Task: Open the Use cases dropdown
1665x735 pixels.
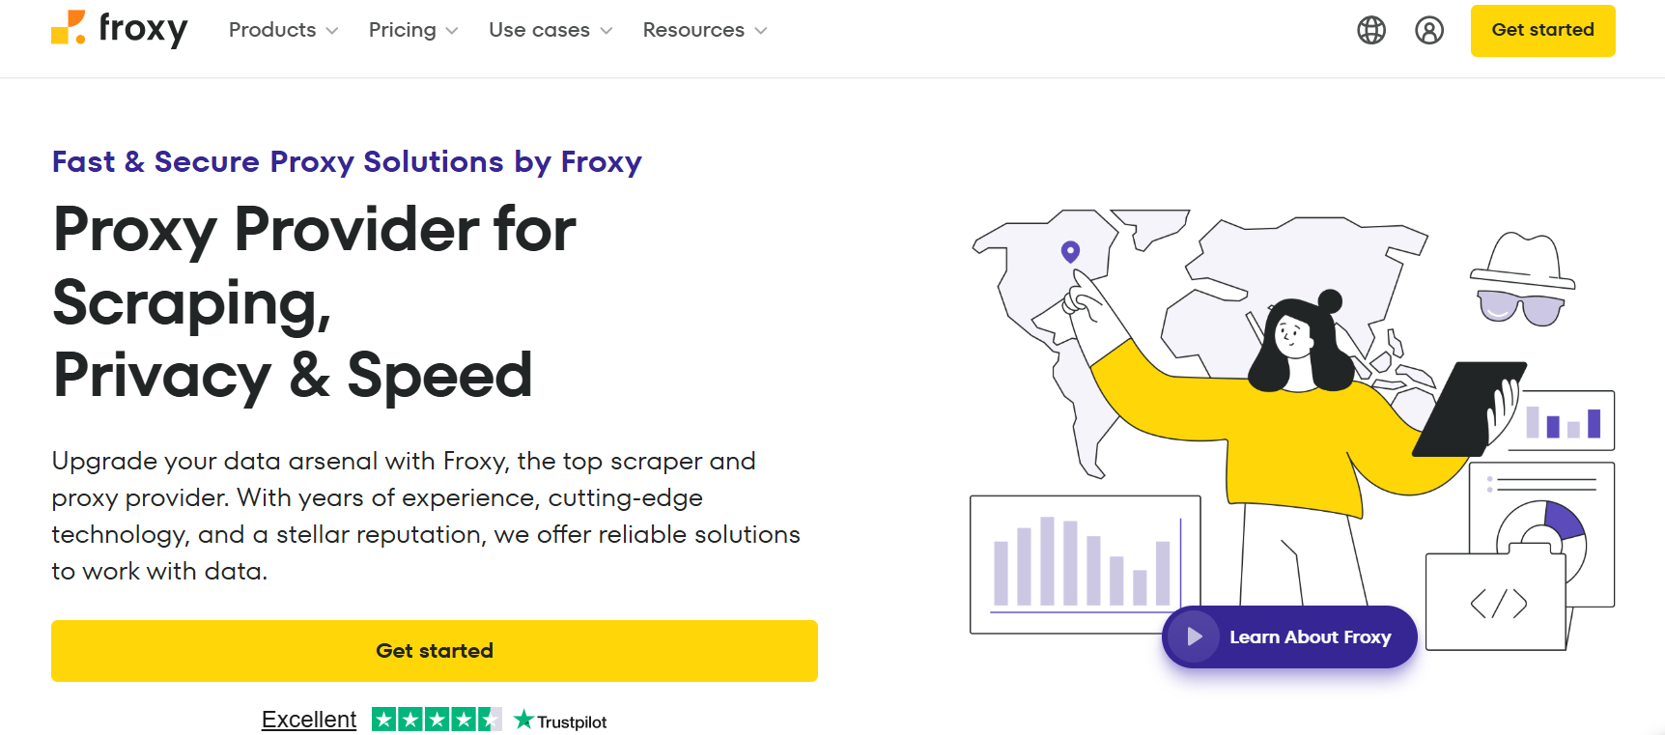Action: click(550, 30)
